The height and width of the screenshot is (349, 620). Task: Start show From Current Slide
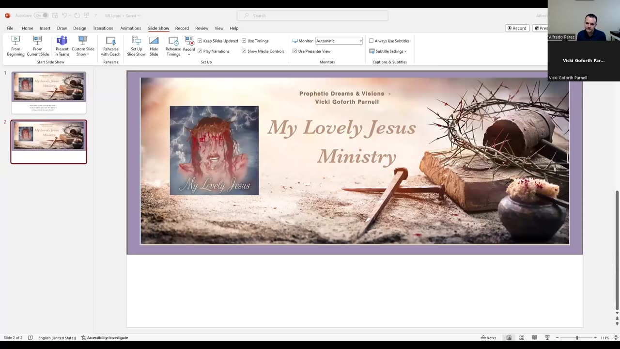(x=37, y=46)
